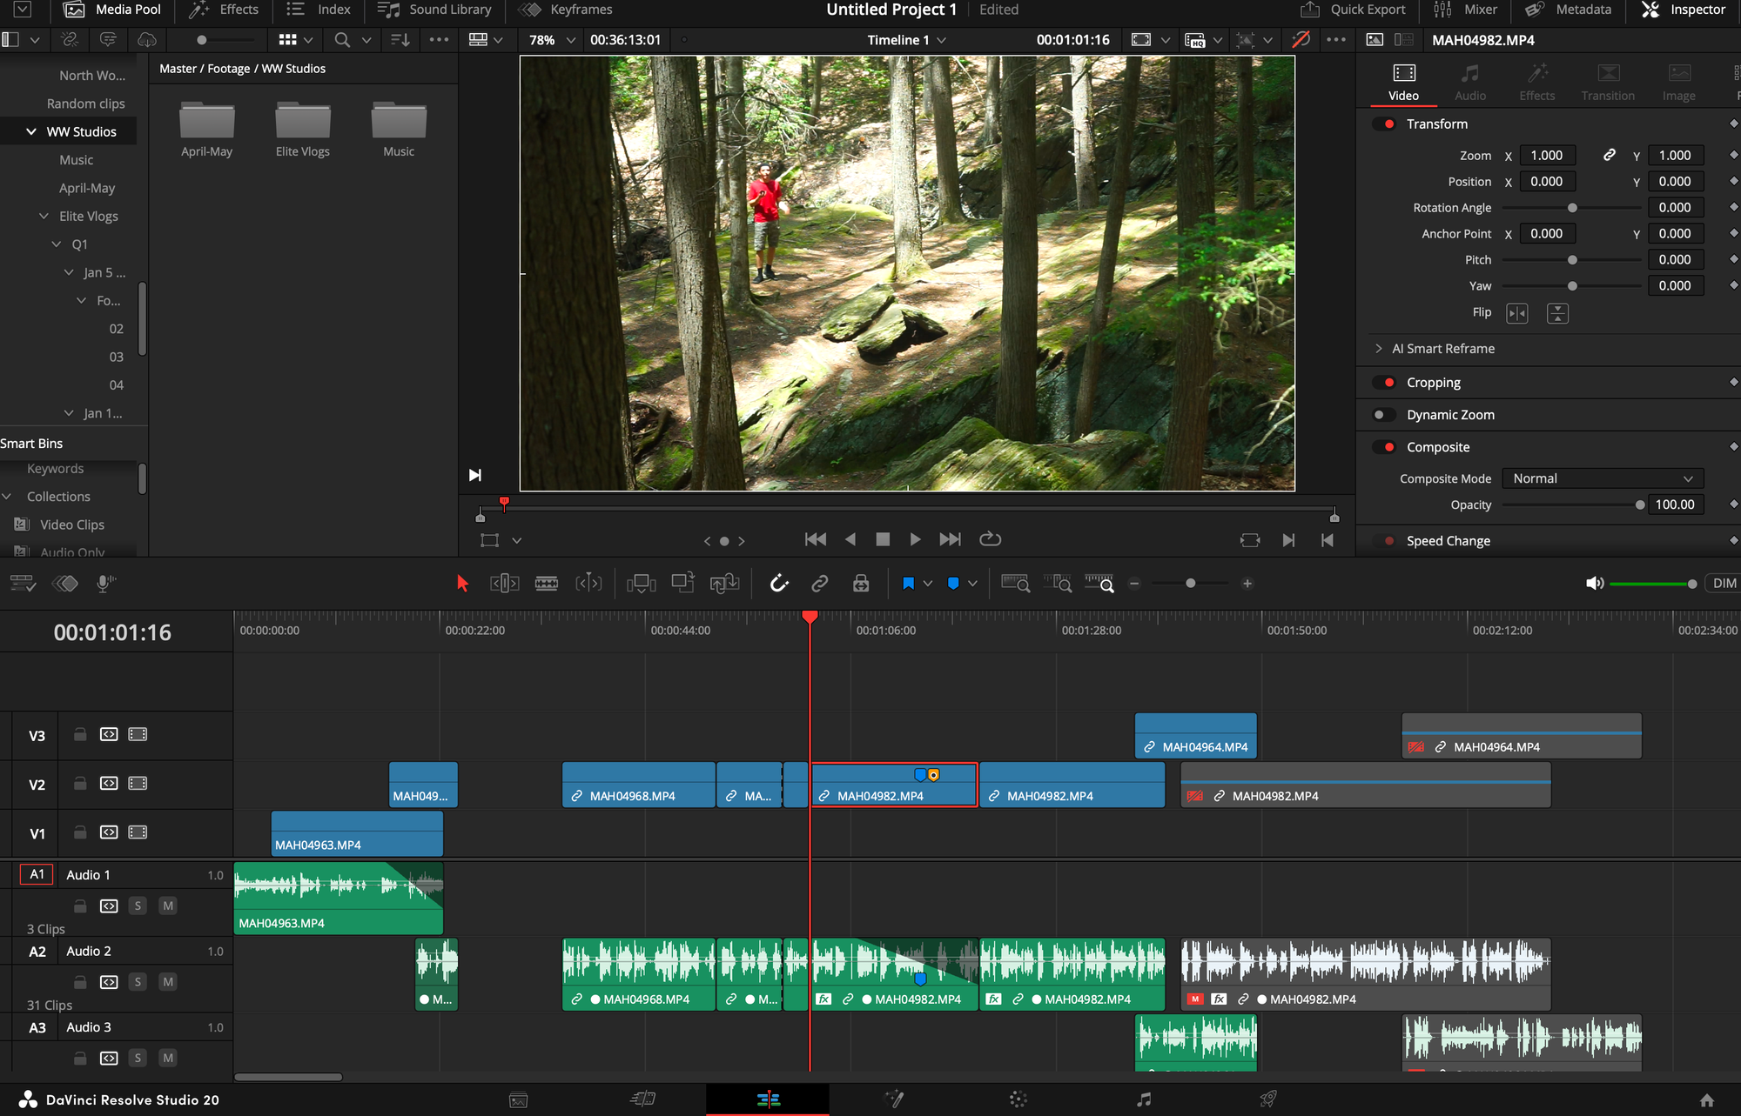Click the Opacity slider handle
The height and width of the screenshot is (1116, 1741).
coord(1640,505)
